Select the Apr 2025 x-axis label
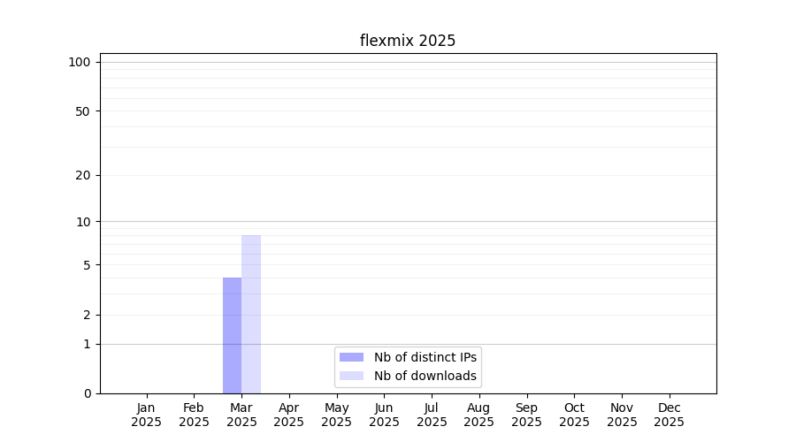Viewport: 796px width, 442px height. pos(289,415)
